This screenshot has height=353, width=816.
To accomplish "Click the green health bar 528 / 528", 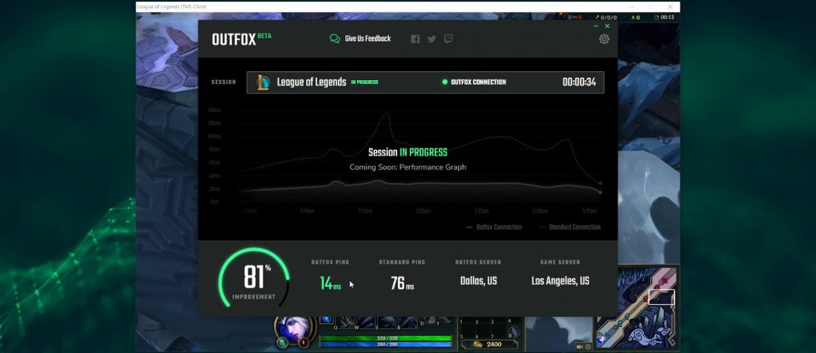I will pos(386,337).
